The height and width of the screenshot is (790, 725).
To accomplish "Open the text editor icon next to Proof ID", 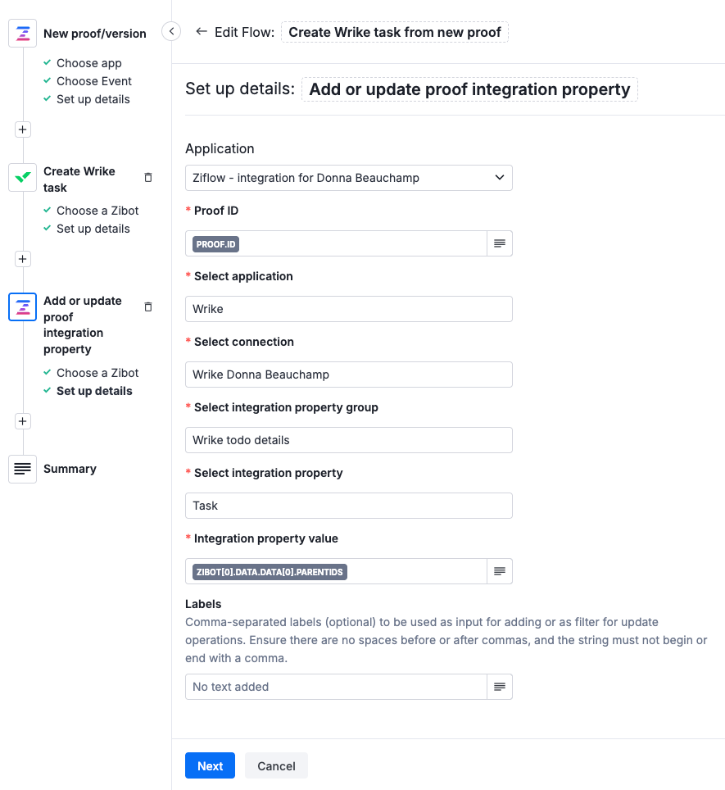I will point(500,243).
